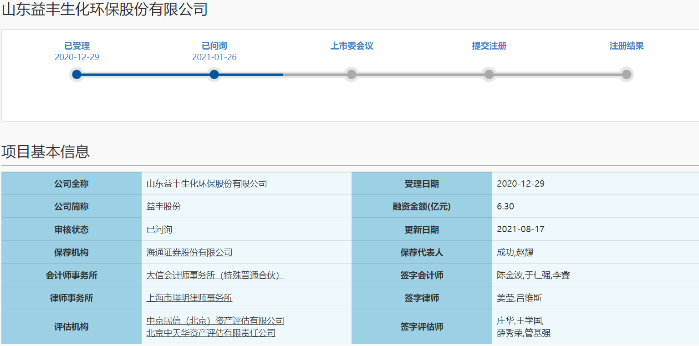Click the 已问询 stage marker dot
This screenshot has width=699, height=346.
[214, 74]
